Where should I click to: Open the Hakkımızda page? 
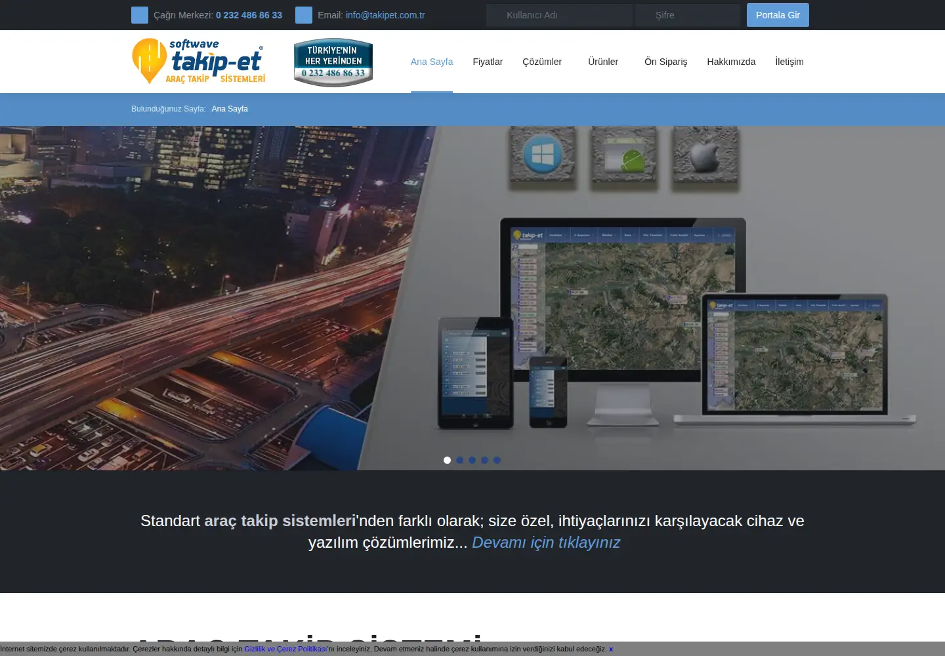click(x=731, y=62)
